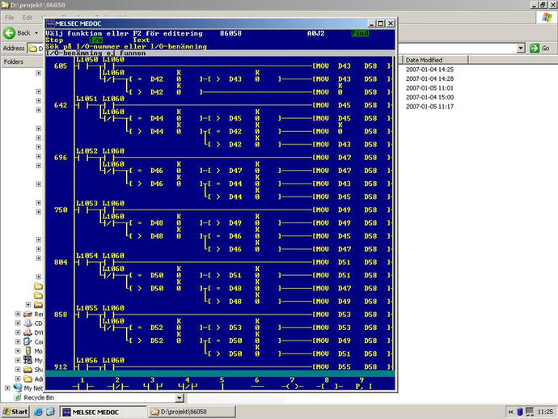Open the Address bar dropdown arrow
Image resolution: width=558 pixels, height=419 pixels.
coord(521,48)
